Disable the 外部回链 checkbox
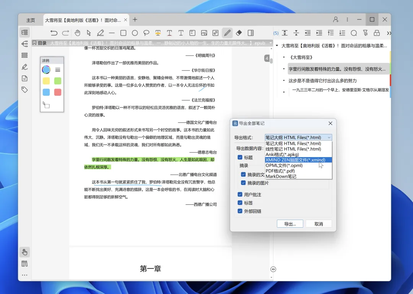 tap(240, 211)
